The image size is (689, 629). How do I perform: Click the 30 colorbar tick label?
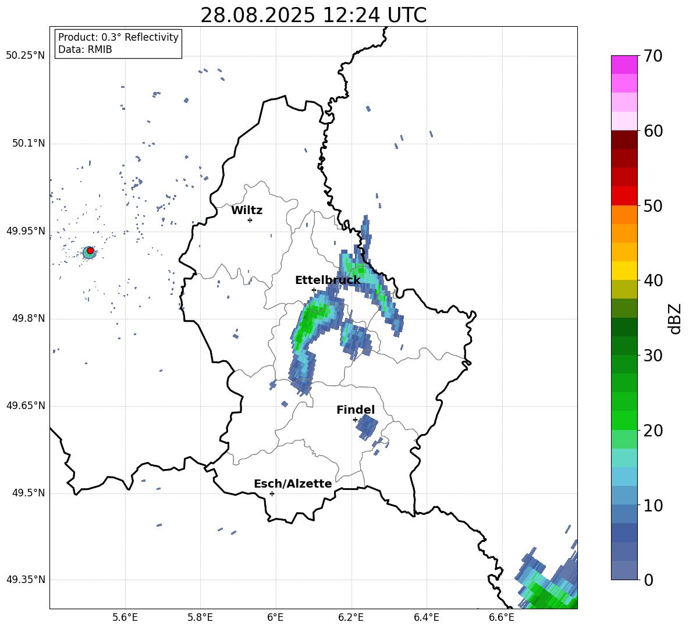[653, 356]
